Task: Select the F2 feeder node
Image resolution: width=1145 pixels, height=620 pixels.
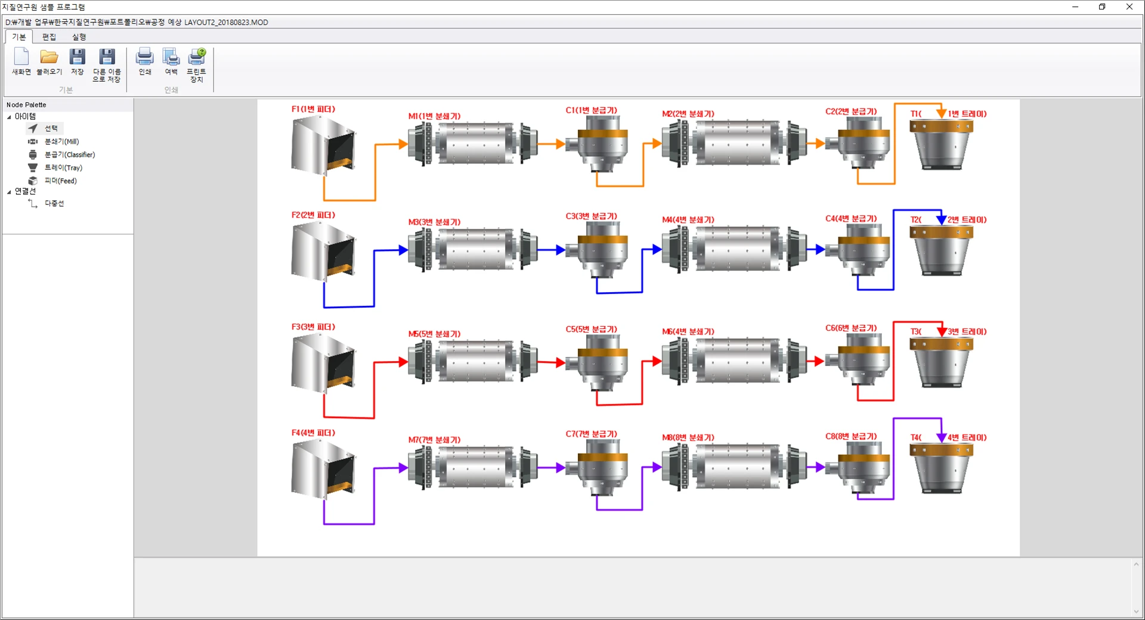Action: 323,252
